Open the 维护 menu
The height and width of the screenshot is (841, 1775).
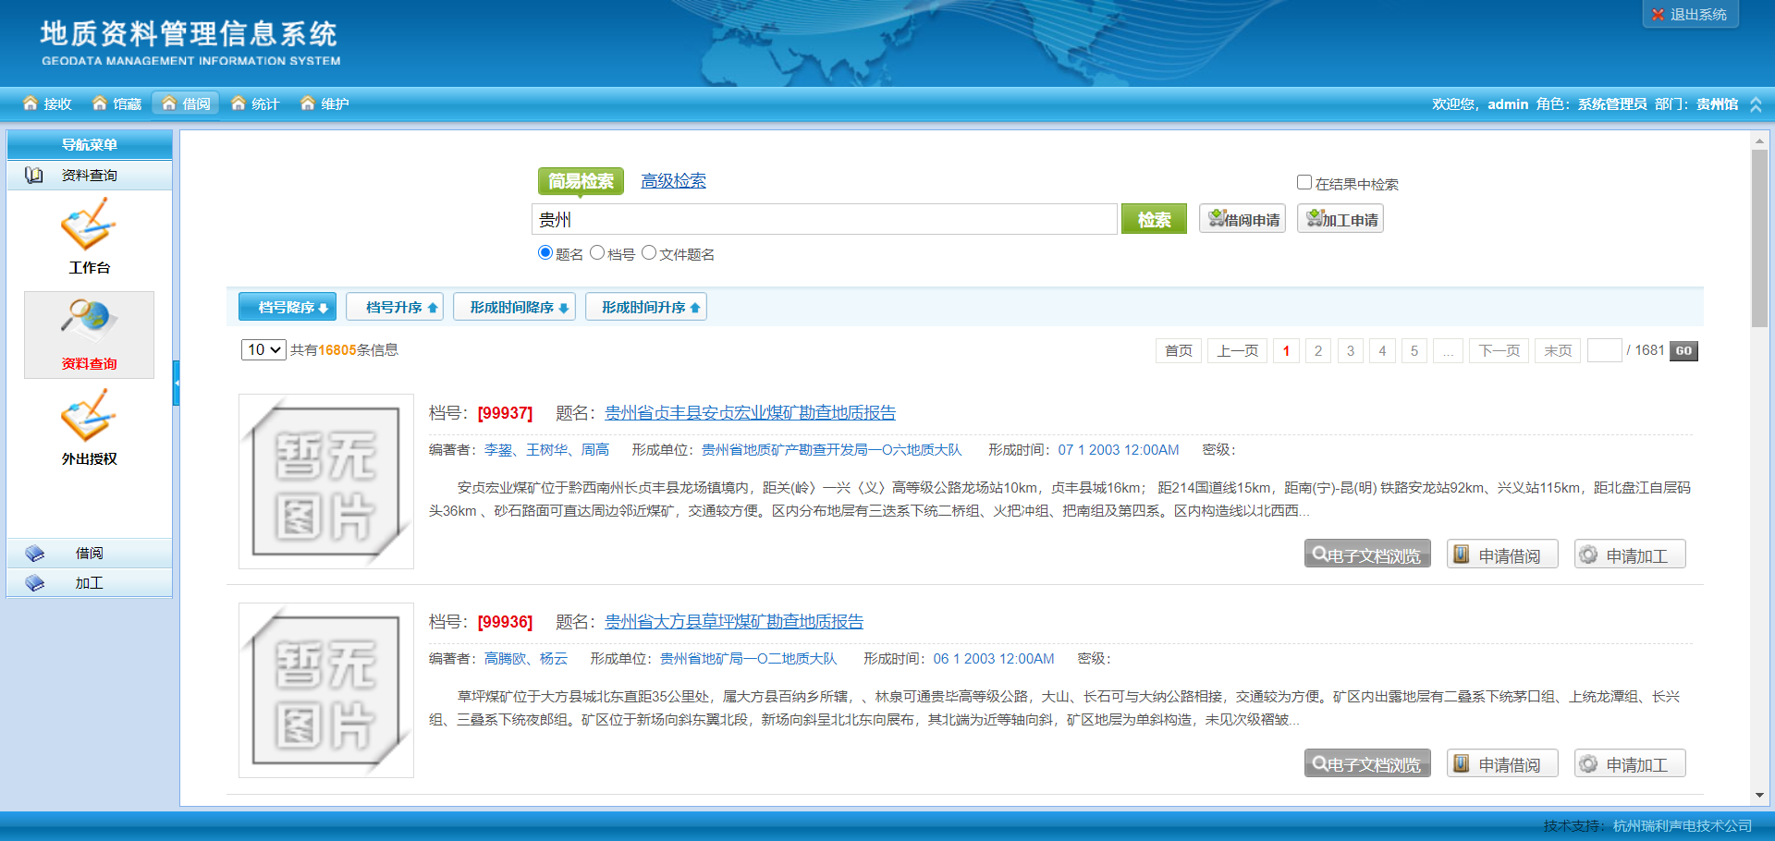[324, 104]
